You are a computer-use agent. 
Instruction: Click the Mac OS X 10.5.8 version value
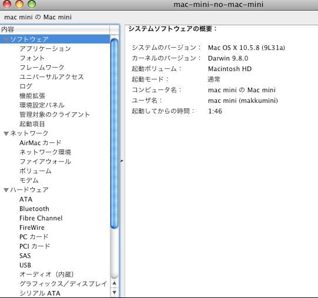coord(246,48)
